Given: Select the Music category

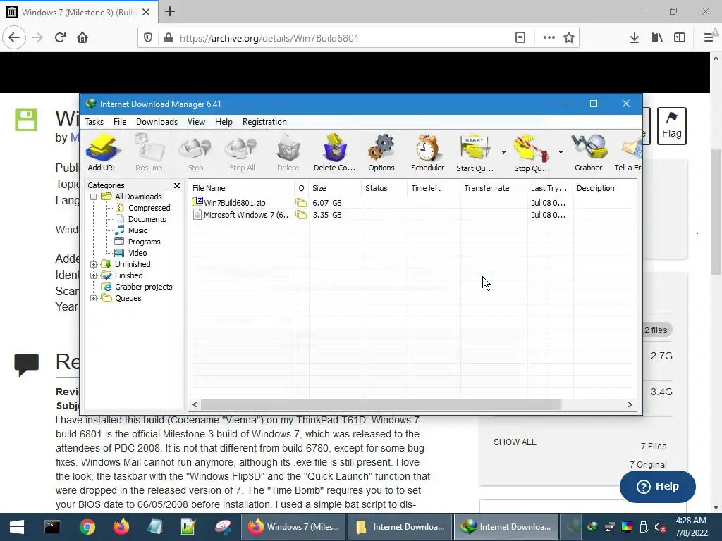Looking at the screenshot, I should click(x=137, y=230).
